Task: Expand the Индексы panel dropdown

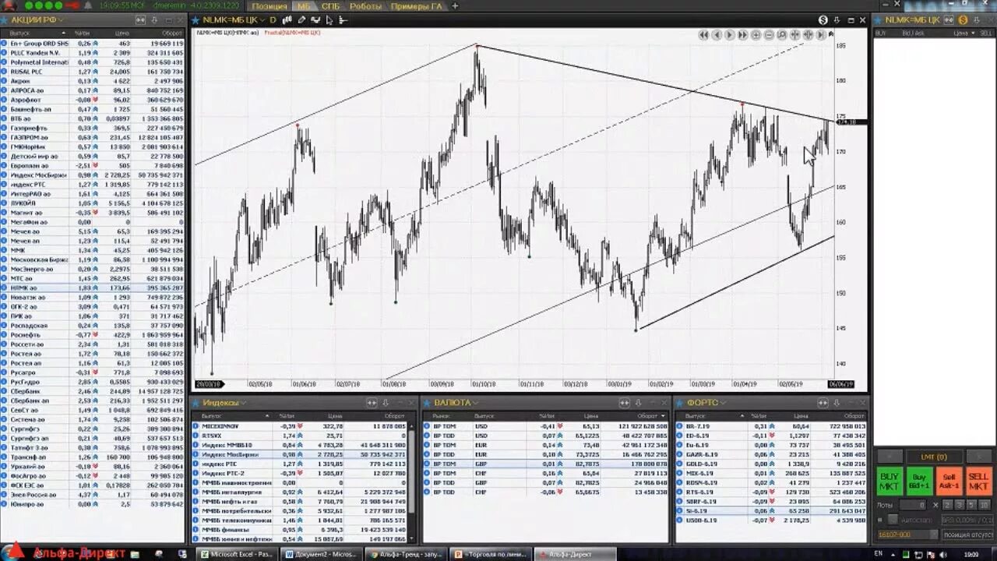Action: click(x=243, y=403)
